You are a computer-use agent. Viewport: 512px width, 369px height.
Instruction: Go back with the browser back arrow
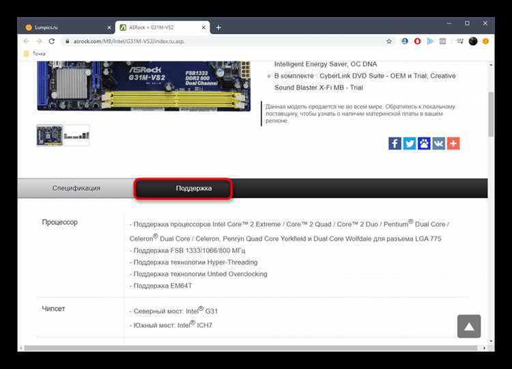(27, 41)
